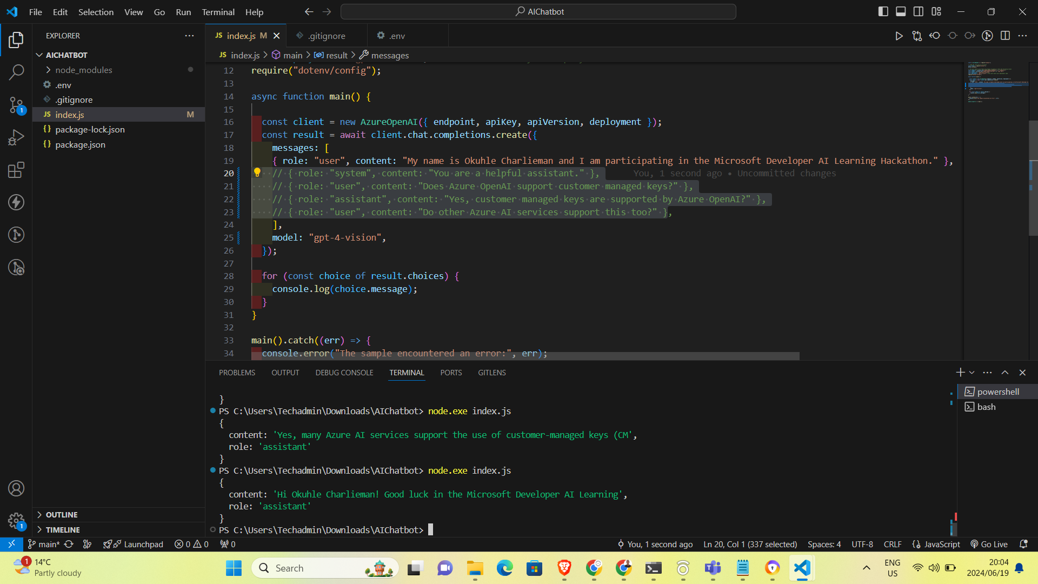Switch to the DEBUG CONSOLE tab
The width and height of the screenshot is (1038, 584).
(344, 373)
